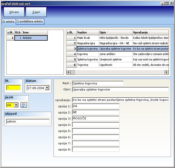Open the datum date picker dropdown
Viewport: 175px width, 168px height.
tap(47, 88)
